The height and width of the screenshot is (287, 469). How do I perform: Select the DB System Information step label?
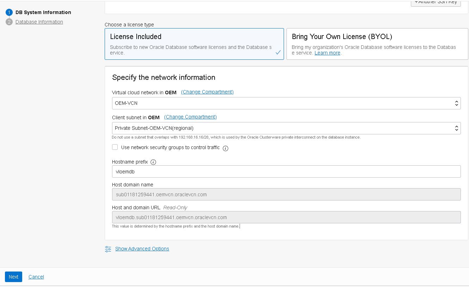[x=43, y=12]
